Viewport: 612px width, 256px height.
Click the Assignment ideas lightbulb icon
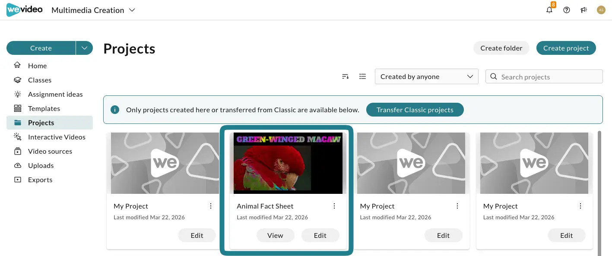pyautogui.click(x=17, y=94)
